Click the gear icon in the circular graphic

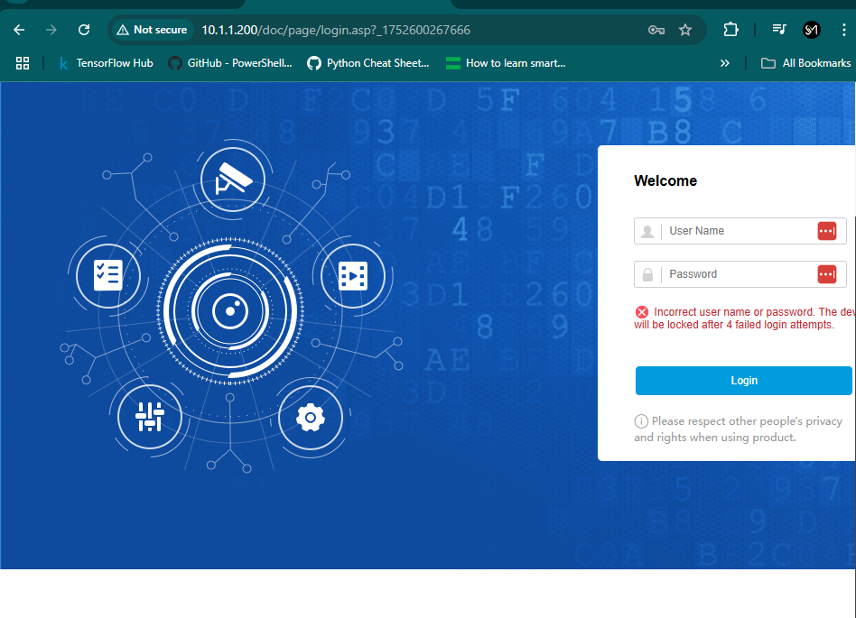click(311, 417)
